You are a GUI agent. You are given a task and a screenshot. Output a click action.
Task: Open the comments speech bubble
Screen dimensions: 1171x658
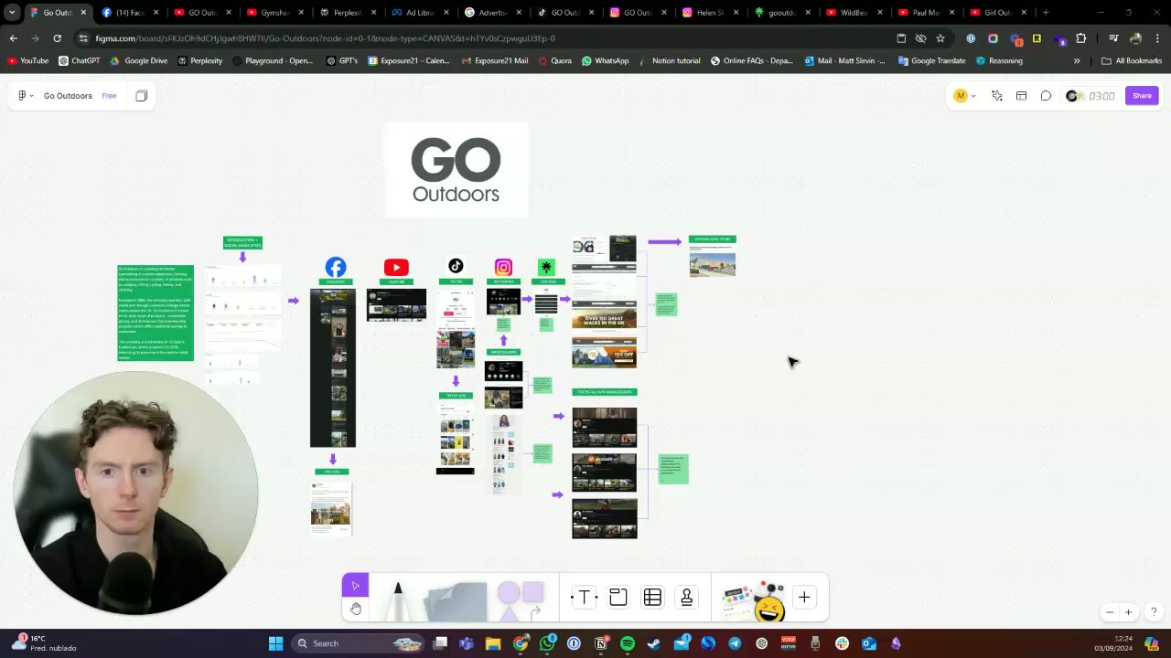(x=1046, y=95)
